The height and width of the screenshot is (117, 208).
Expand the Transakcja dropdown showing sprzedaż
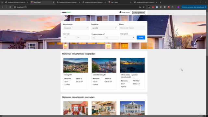(104, 28)
